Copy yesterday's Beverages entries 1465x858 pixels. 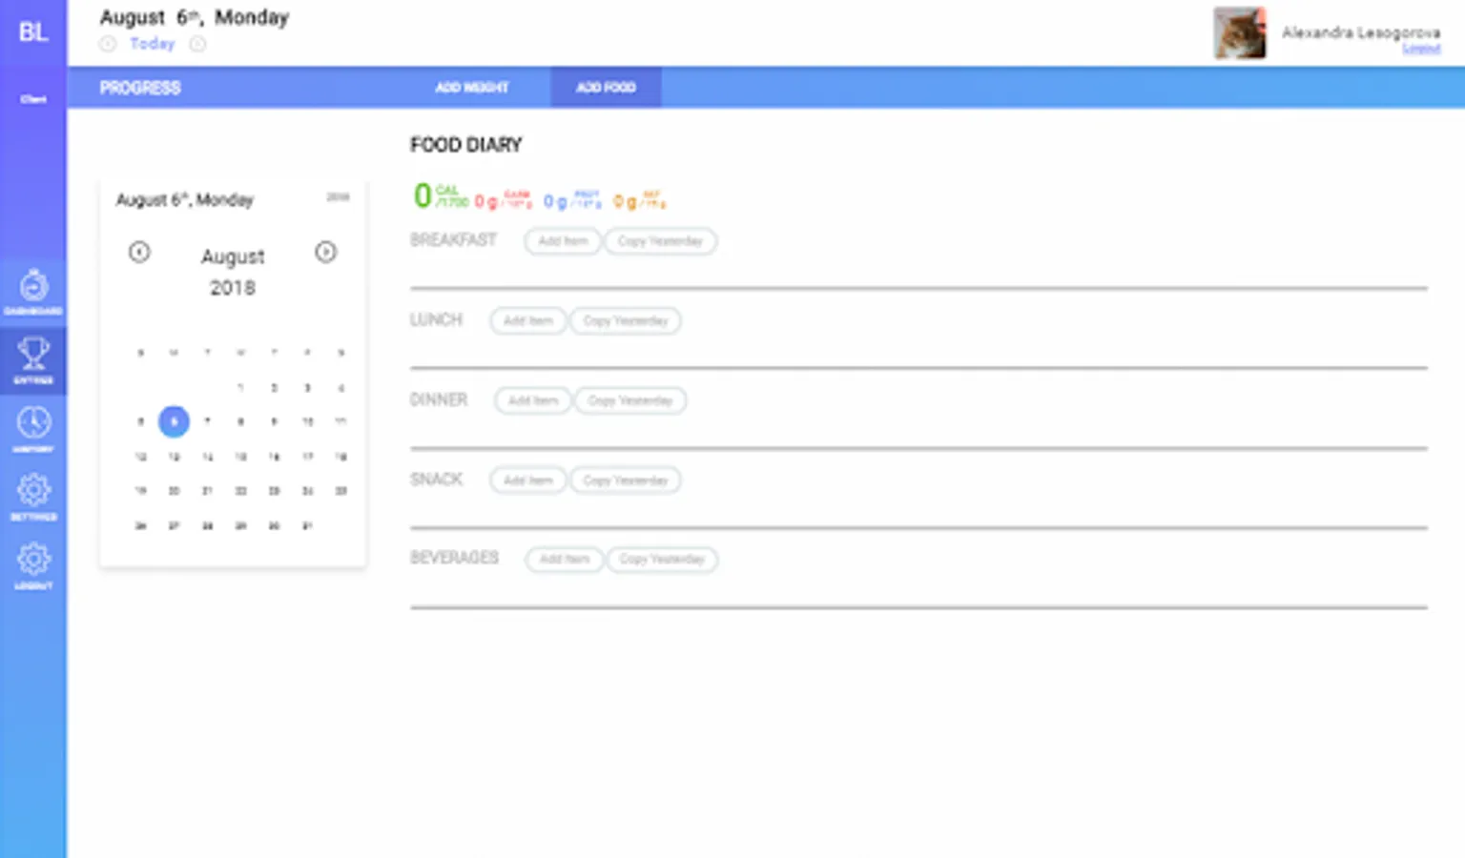(662, 560)
